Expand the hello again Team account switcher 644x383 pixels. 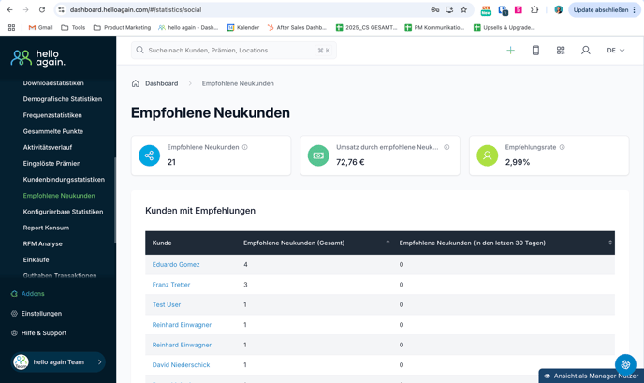pos(58,362)
